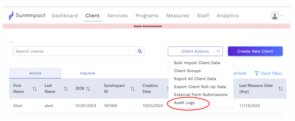
Task: Switch to the Active tab
Action: (35, 73)
